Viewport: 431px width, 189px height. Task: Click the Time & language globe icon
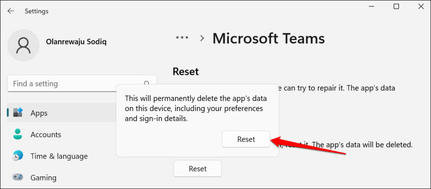tap(18, 156)
